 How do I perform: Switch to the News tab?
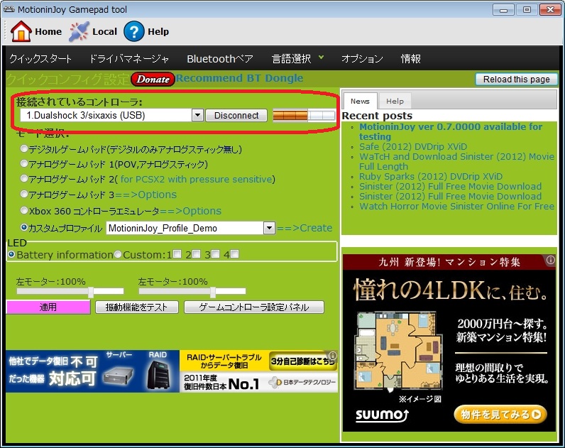360,102
